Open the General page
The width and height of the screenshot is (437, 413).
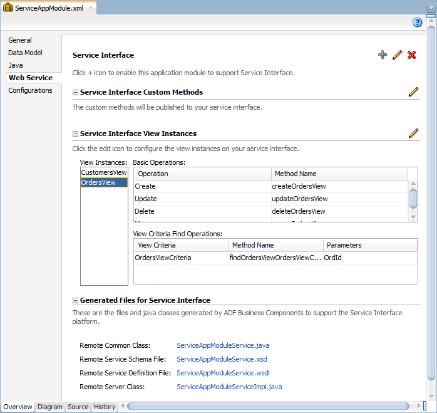click(20, 40)
